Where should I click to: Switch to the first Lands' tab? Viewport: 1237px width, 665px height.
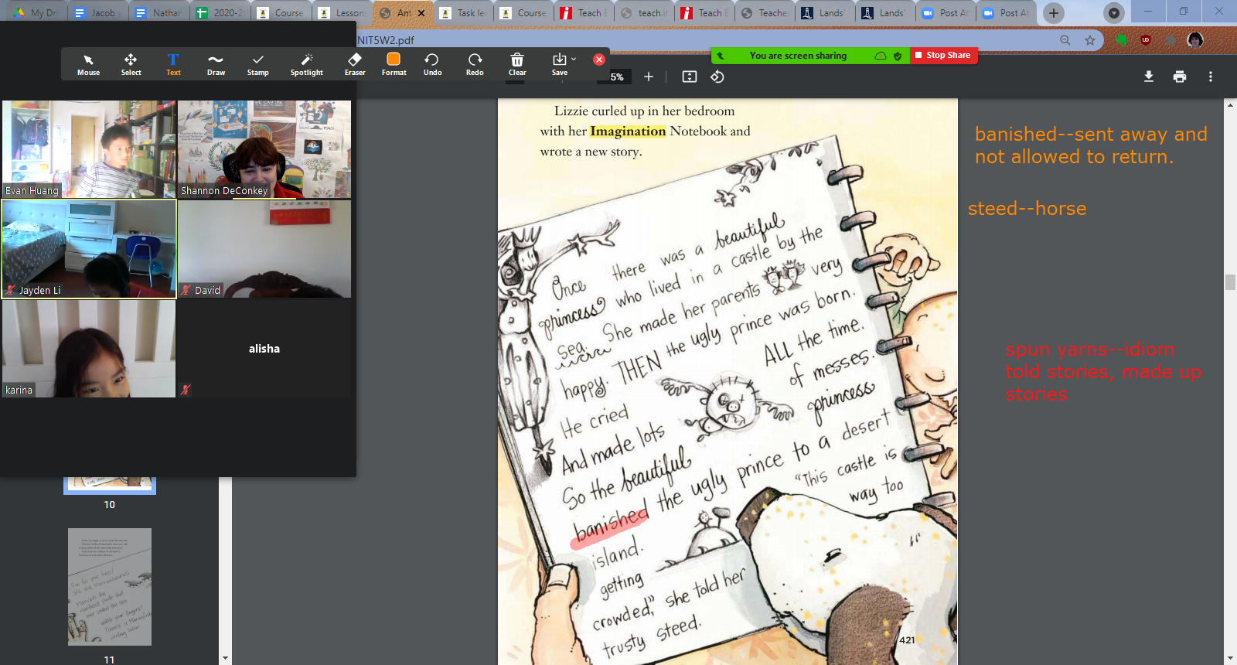tap(824, 13)
